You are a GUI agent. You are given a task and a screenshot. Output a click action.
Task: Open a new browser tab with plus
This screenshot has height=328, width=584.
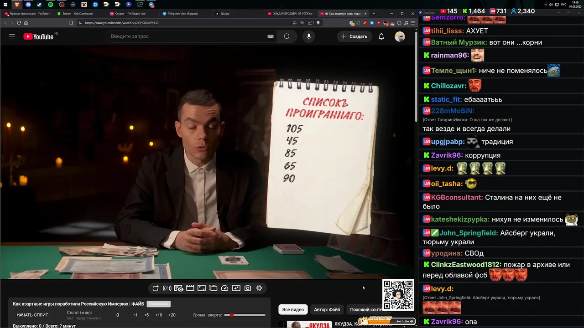coord(374,14)
